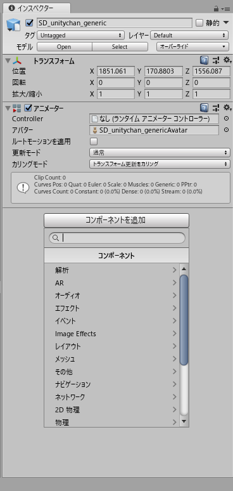Collapse the アニメーター component foldout

coord(8,108)
